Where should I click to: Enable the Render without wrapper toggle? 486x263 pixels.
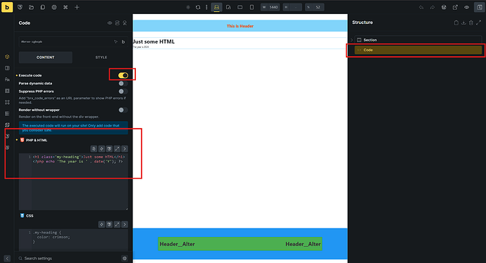(x=123, y=110)
